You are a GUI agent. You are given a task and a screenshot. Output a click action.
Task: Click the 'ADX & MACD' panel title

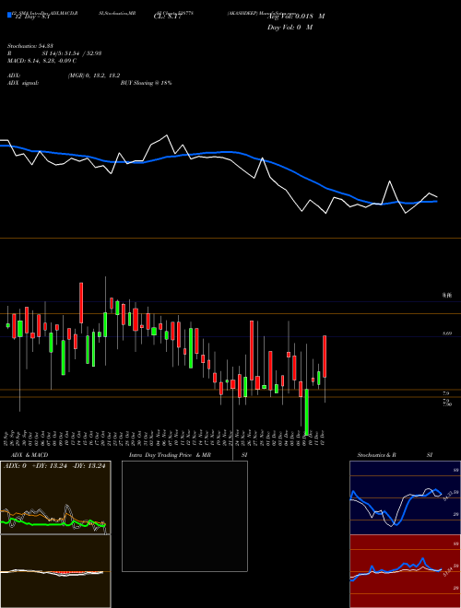point(30,455)
